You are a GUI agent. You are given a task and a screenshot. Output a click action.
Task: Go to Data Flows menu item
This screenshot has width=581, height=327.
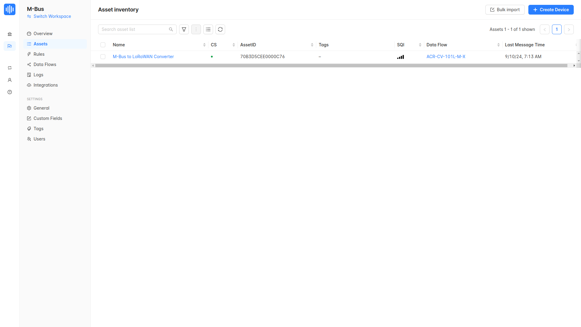pos(45,64)
